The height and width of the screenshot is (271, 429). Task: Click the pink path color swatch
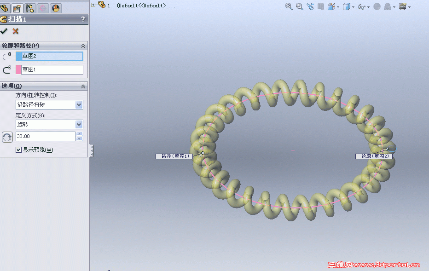coord(18,69)
